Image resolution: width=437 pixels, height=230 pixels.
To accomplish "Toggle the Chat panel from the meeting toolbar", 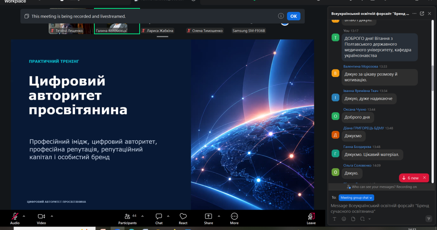I will pos(159,218).
